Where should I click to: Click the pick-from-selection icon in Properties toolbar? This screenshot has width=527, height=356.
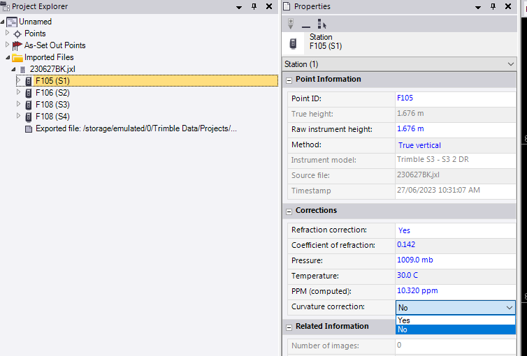[322, 24]
